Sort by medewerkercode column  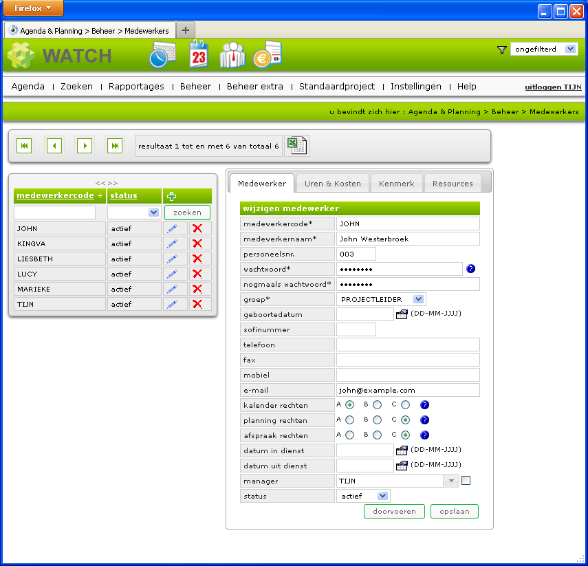click(x=55, y=195)
